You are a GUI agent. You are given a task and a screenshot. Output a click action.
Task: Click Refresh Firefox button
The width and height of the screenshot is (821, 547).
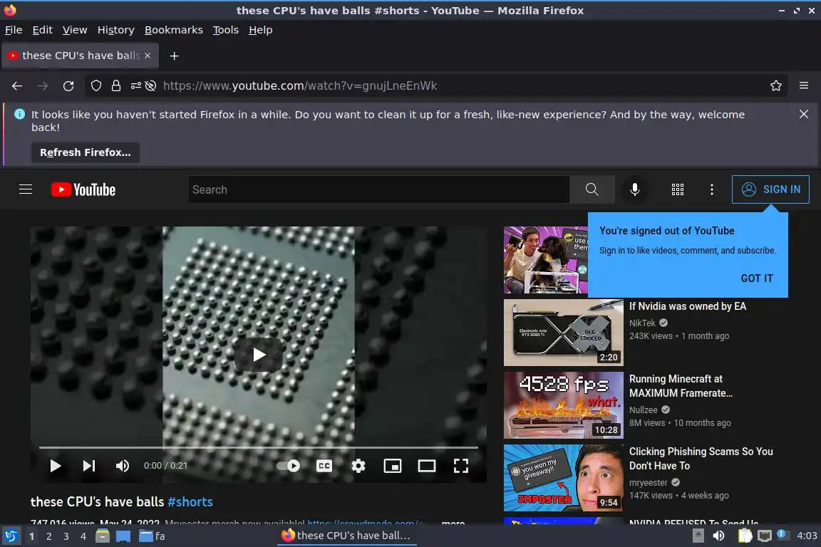click(86, 152)
